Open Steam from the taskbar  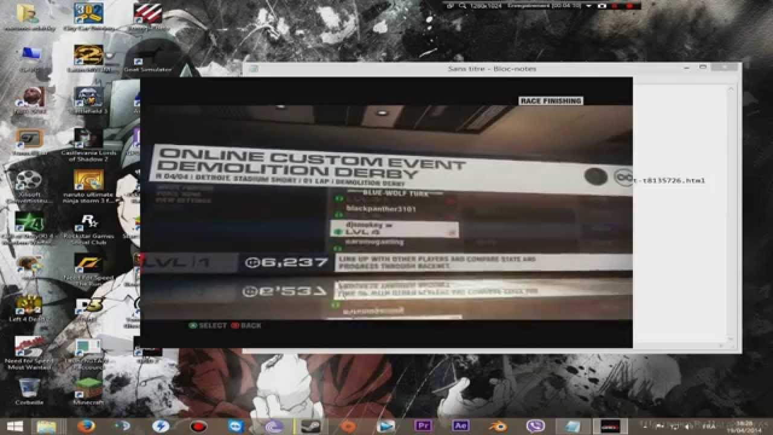[310, 426]
